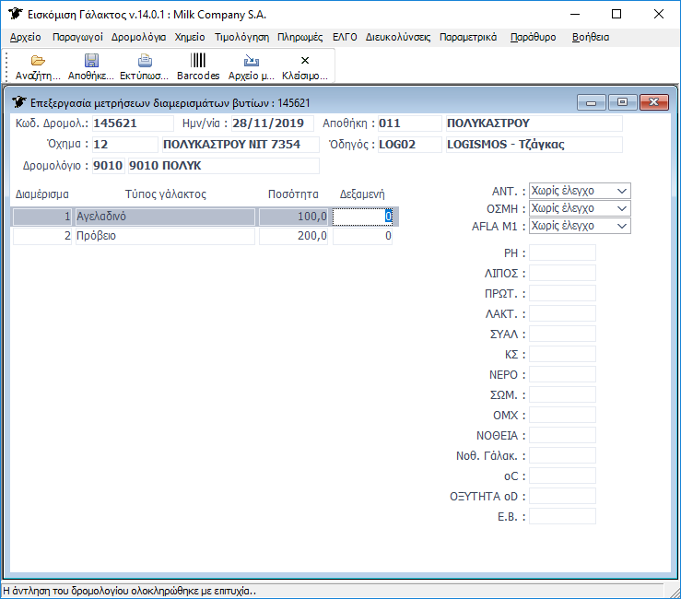681x599 pixels.
Task: Expand the ΑΝΤ. dropdown
Action: pos(622,191)
